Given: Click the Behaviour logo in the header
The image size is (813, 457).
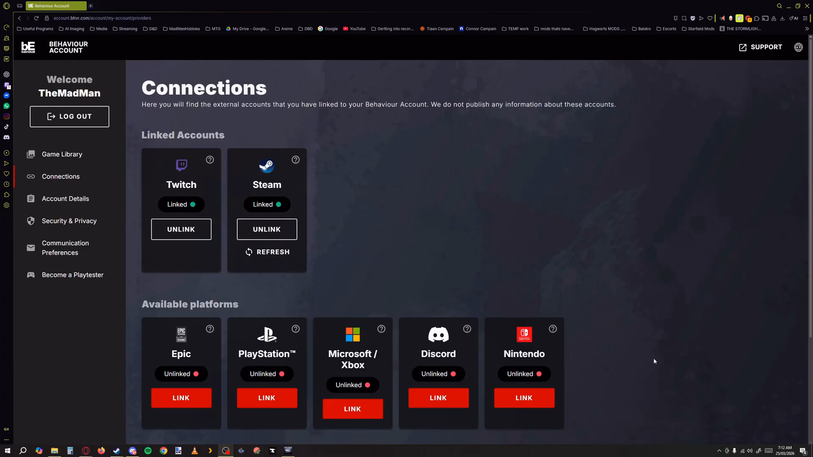Looking at the screenshot, I should (x=28, y=47).
